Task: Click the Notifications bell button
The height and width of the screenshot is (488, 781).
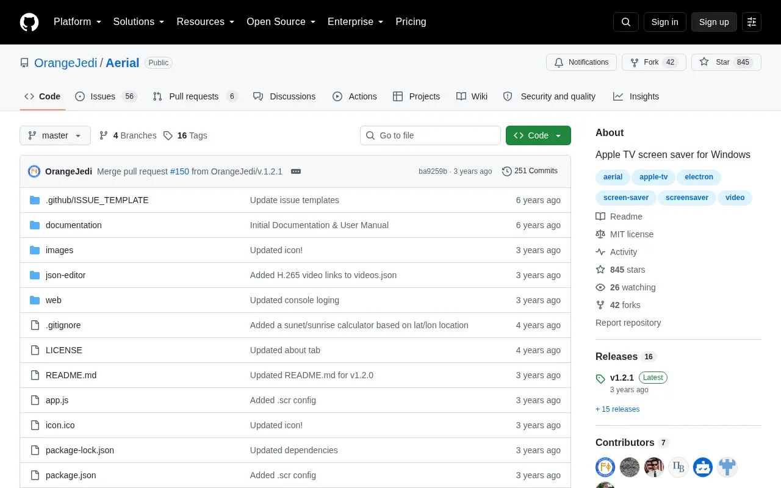Action: 581,62
